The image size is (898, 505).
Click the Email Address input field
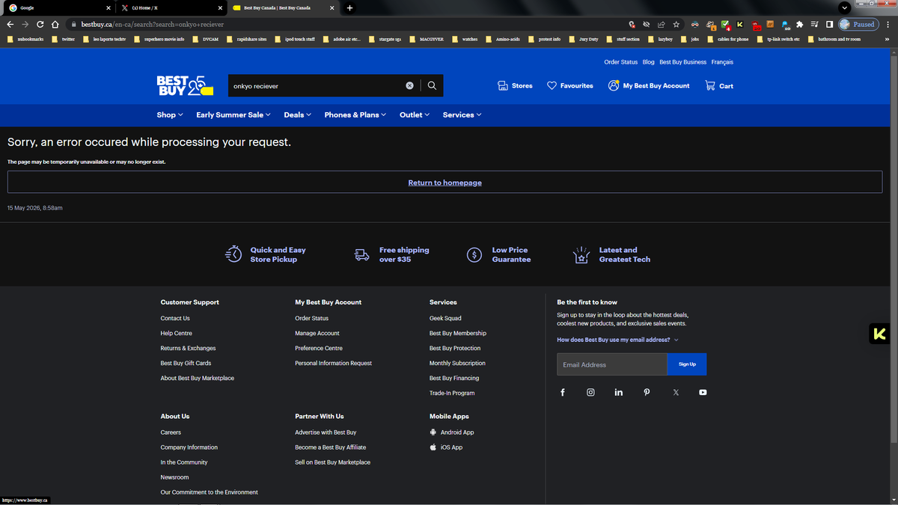coord(612,364)
